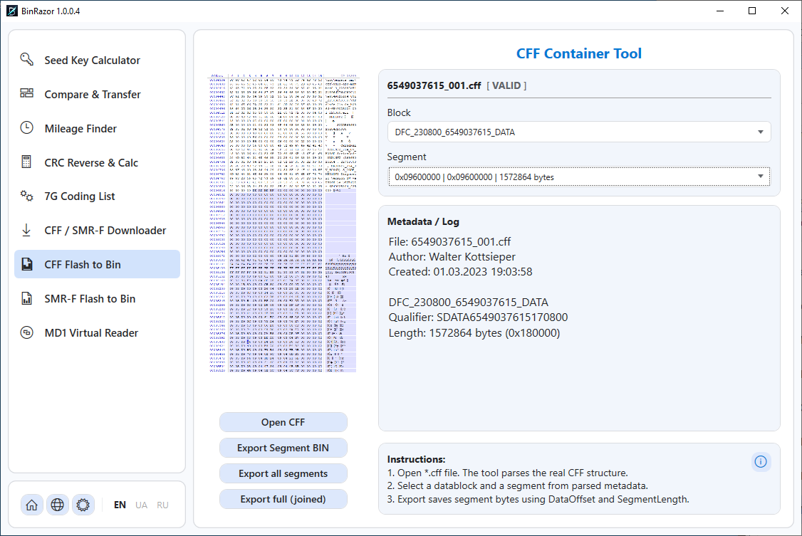This screenshot has width=802, height=536.
Task: Click the MD1 Virtual Reader icon
Action: coord(26,332)
